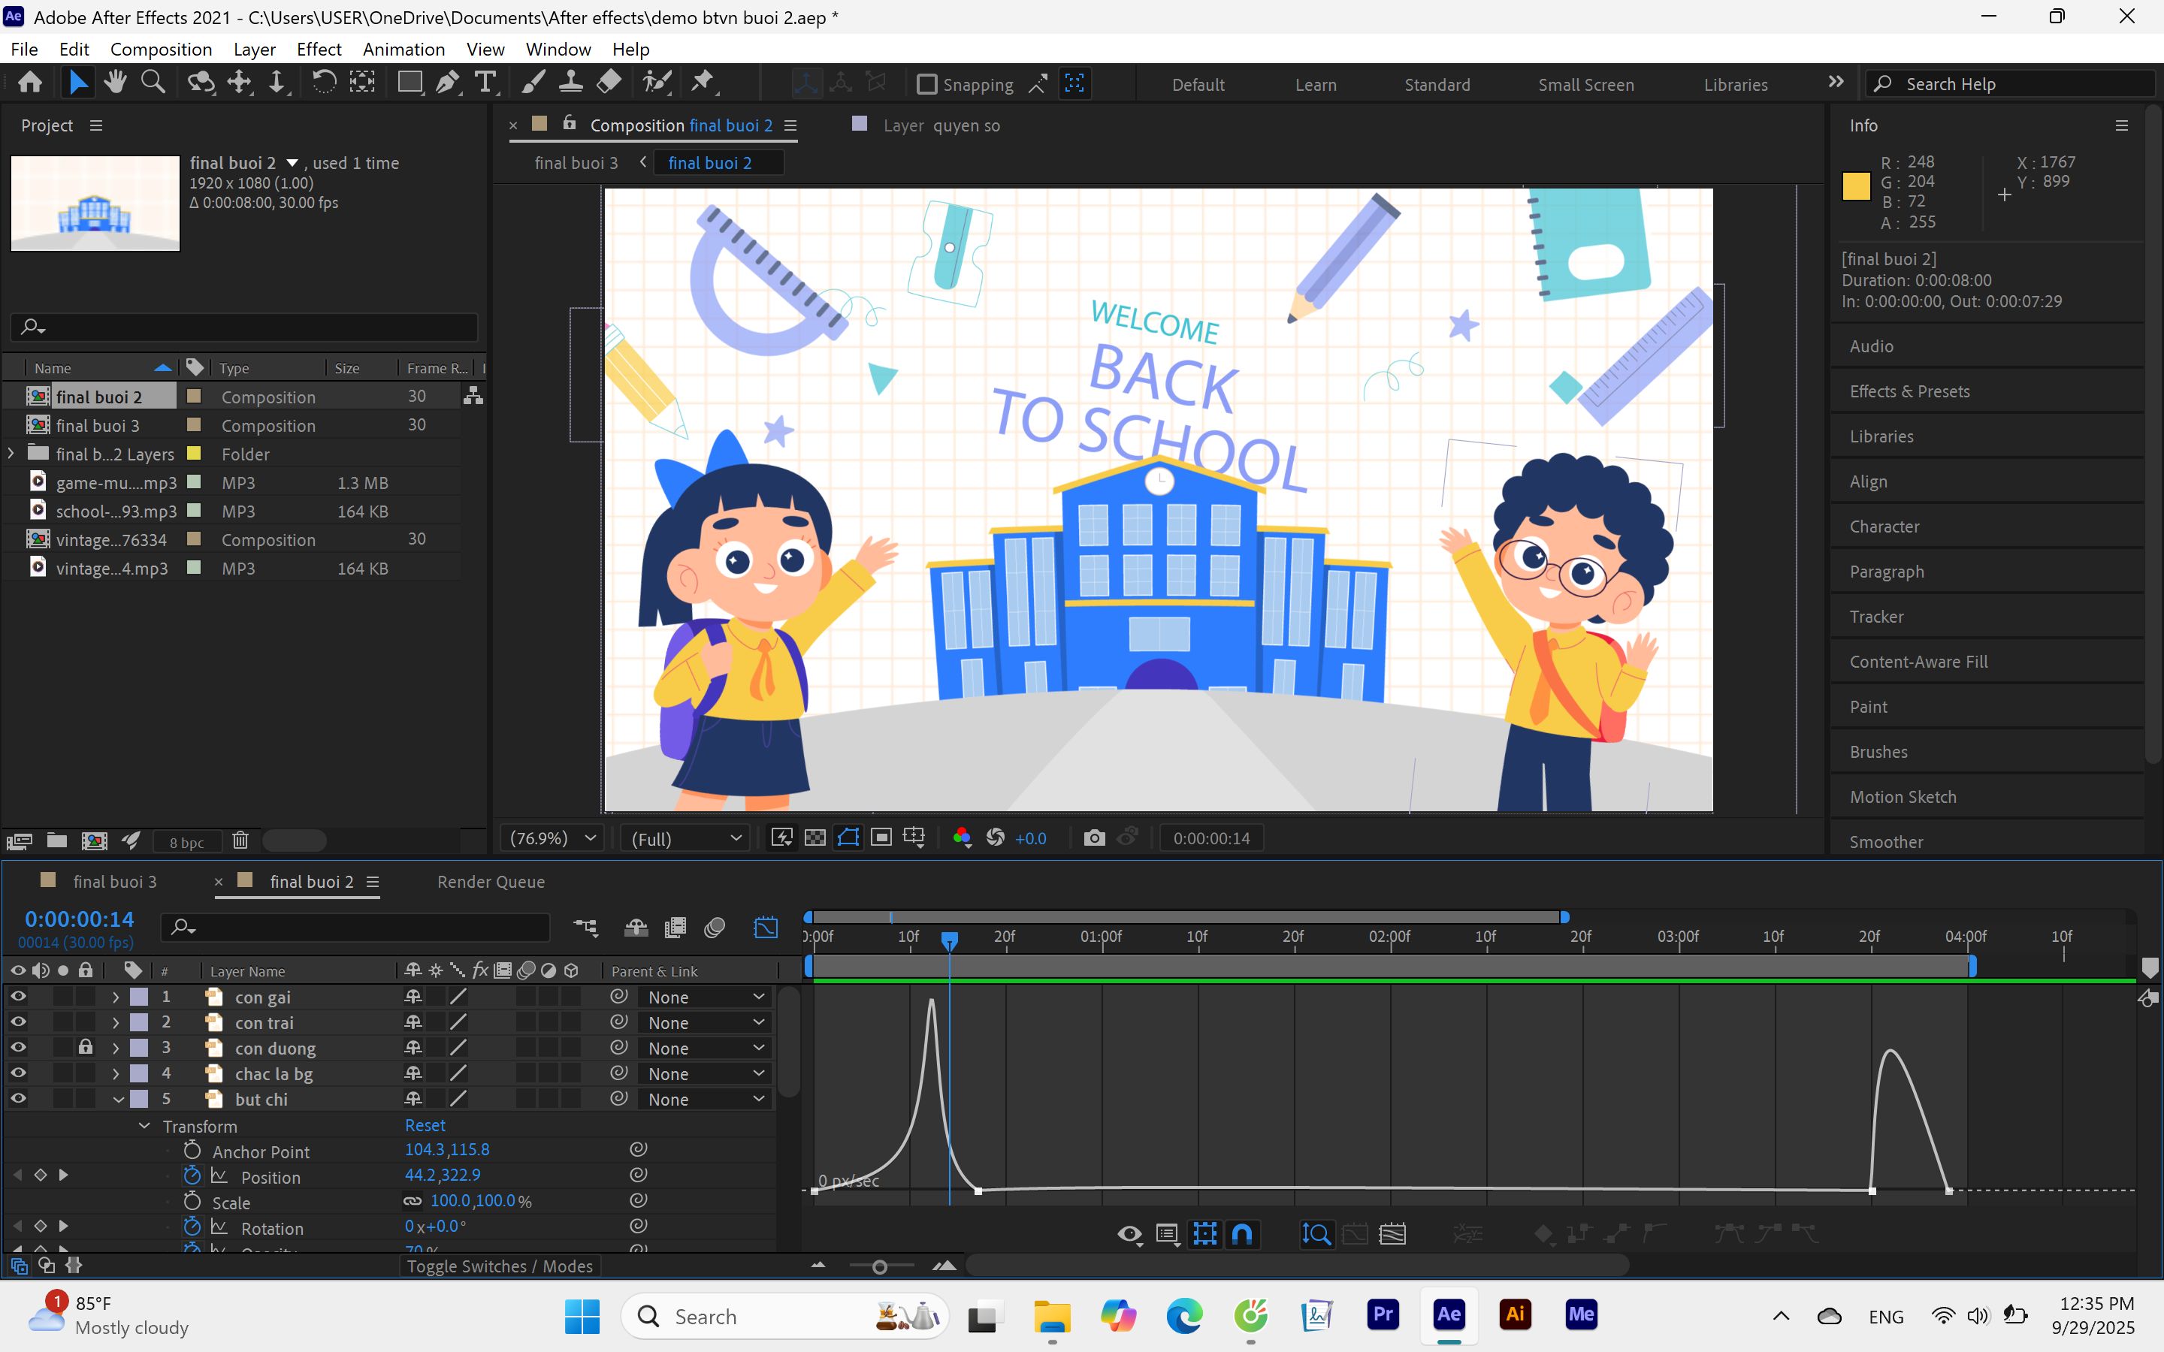The width and height of the screenshot is (2164, 1352).
Task: Open the Animation menu
Action: click(403, 49)
